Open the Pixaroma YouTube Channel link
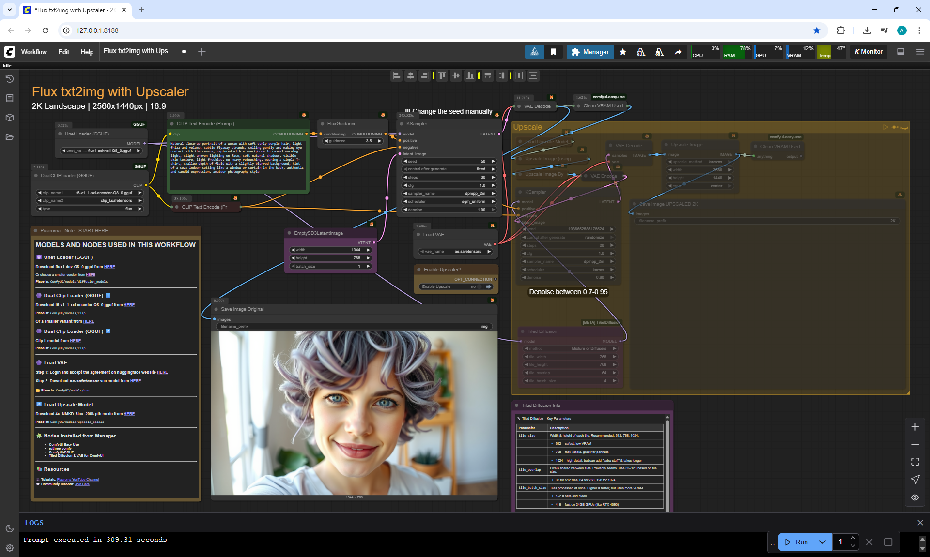Screen dimensions: 930x557 click(x=77, y=480)
